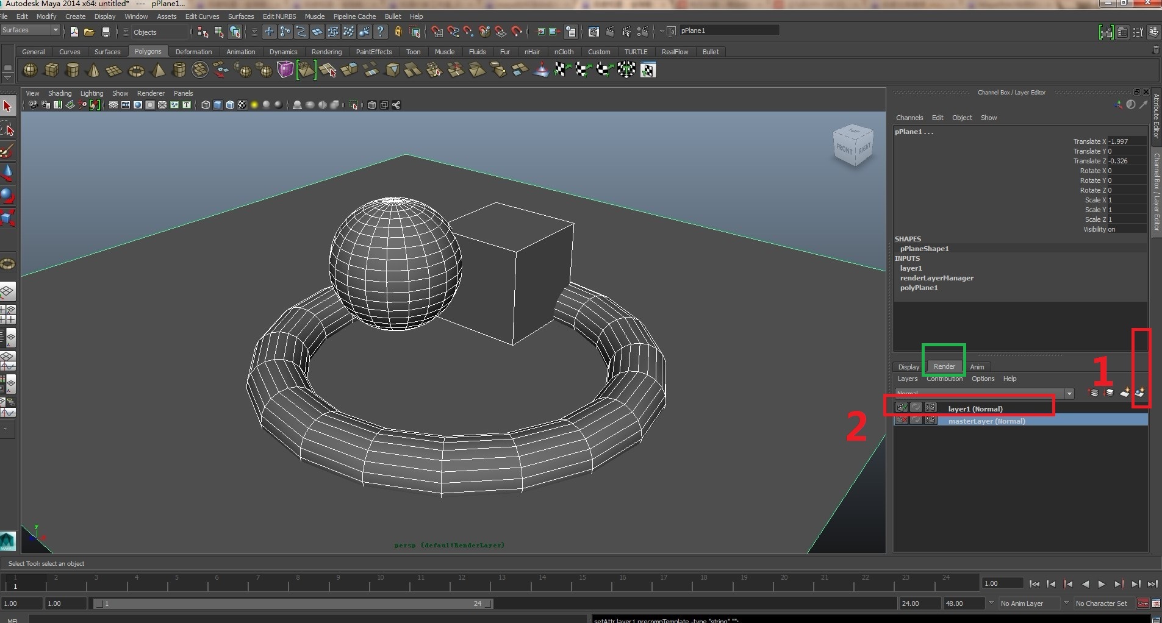Create new layer from selected objects
The width and height of the screenshot is (1162, 623).
coord(1139,393)
